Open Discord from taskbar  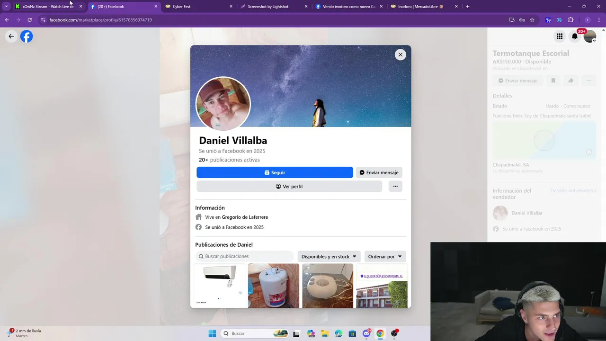pos(366,333)
